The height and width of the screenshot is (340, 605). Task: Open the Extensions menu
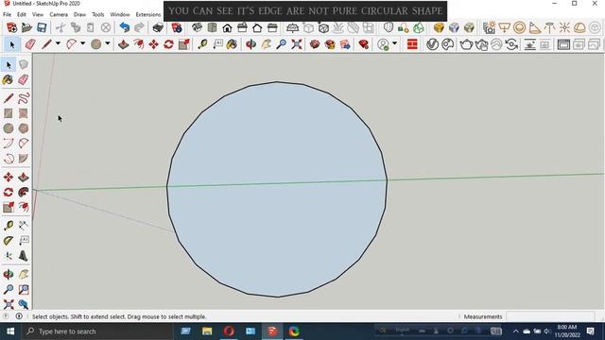pos(148,14)
